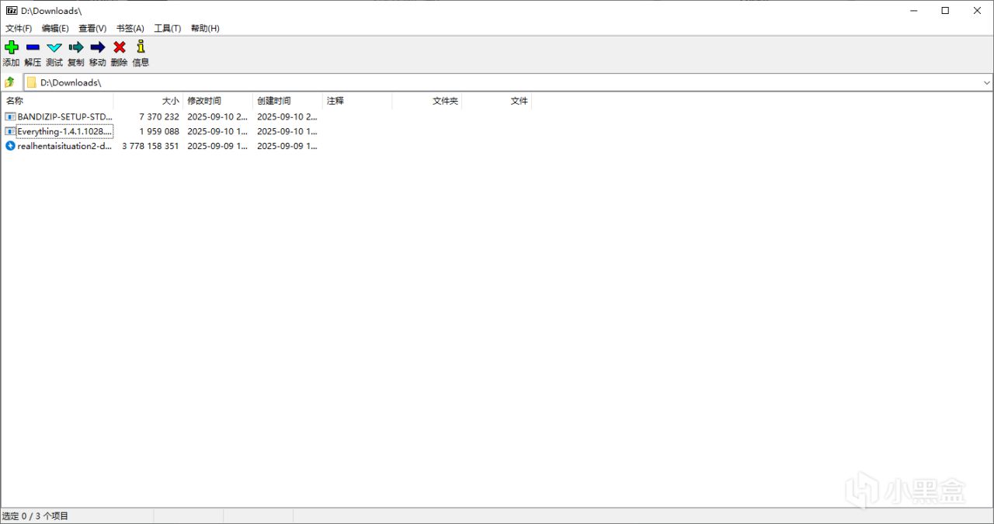The height and width of the screenshot is (524, 994).
Task: Open the Info (信息) properties icon
Action: coord(141,47)
